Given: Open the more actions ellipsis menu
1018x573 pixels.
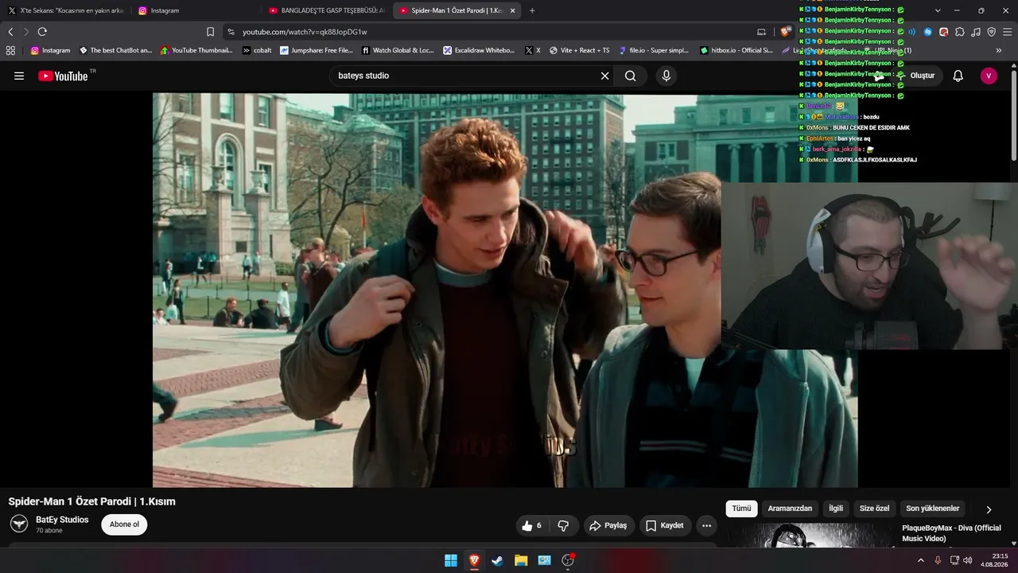Looking at the screenshot, I should [706, 525].
